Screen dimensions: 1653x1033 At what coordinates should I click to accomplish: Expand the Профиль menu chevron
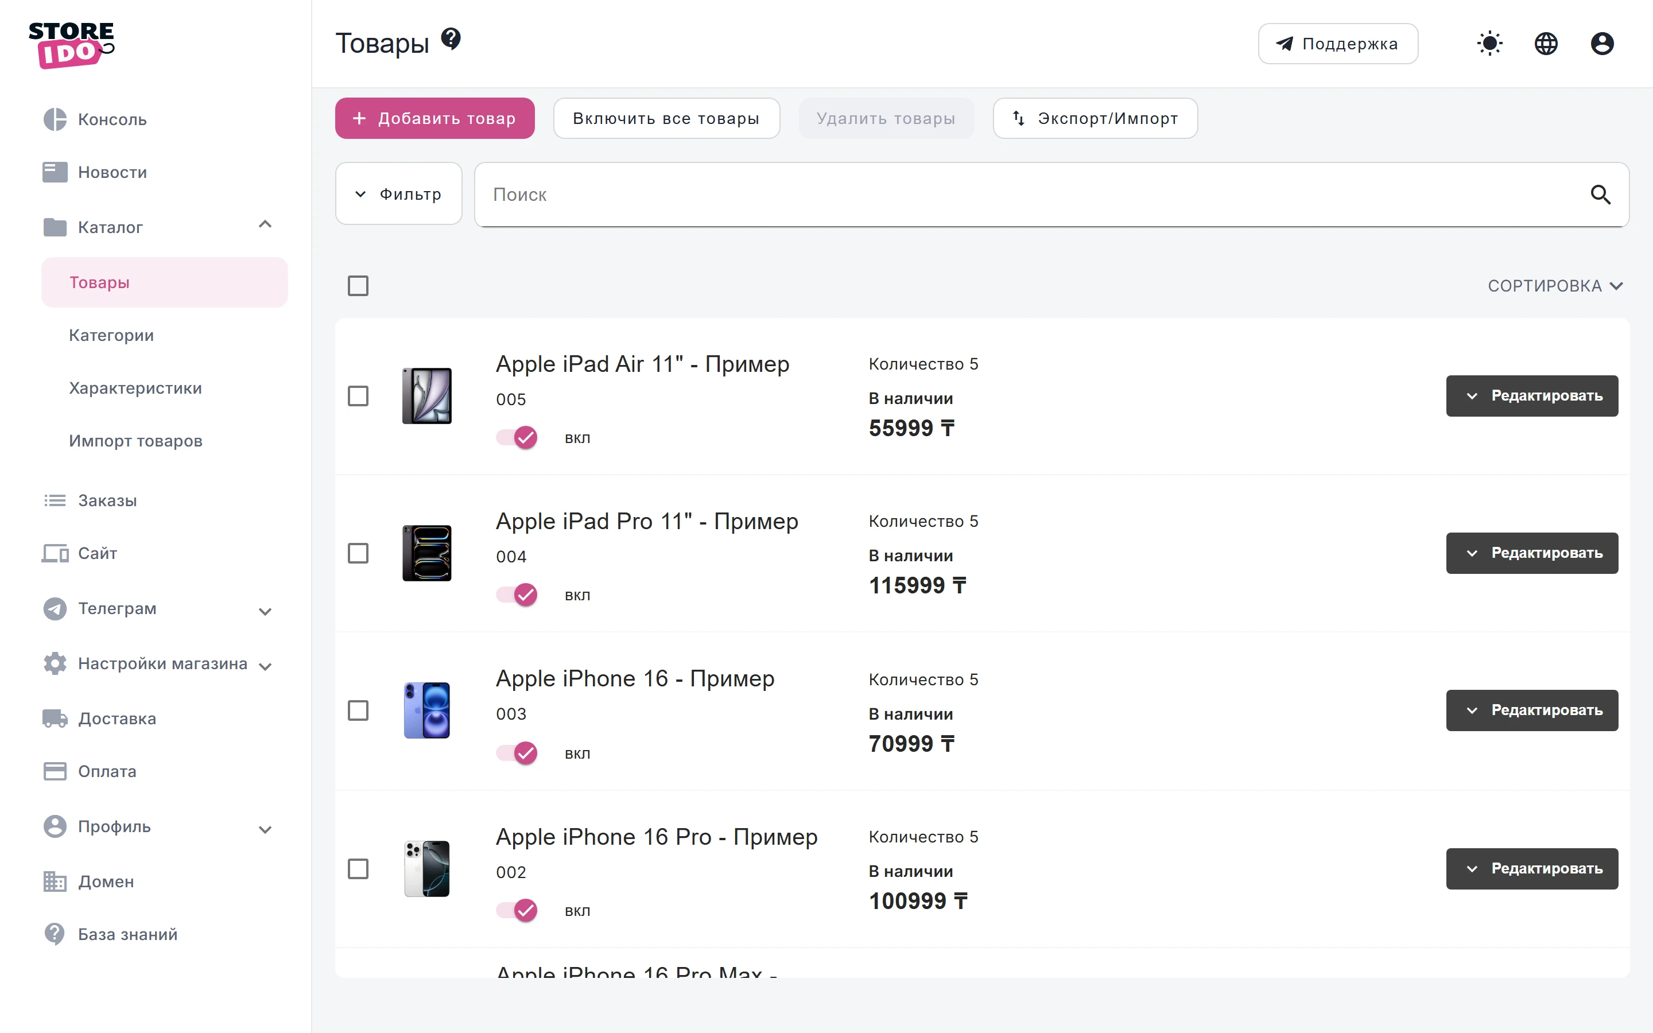click(266, 829)
